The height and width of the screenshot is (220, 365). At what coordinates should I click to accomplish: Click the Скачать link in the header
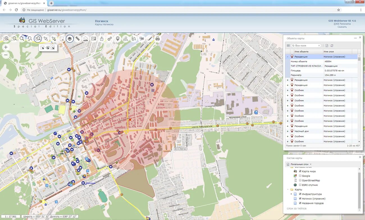(342, 27)
